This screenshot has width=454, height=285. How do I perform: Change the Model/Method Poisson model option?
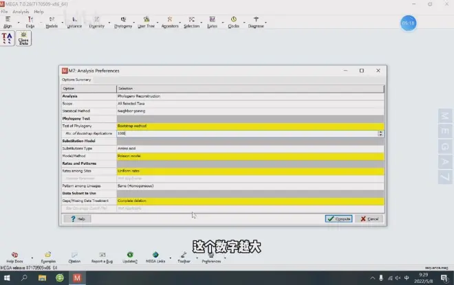pos(248,156)
